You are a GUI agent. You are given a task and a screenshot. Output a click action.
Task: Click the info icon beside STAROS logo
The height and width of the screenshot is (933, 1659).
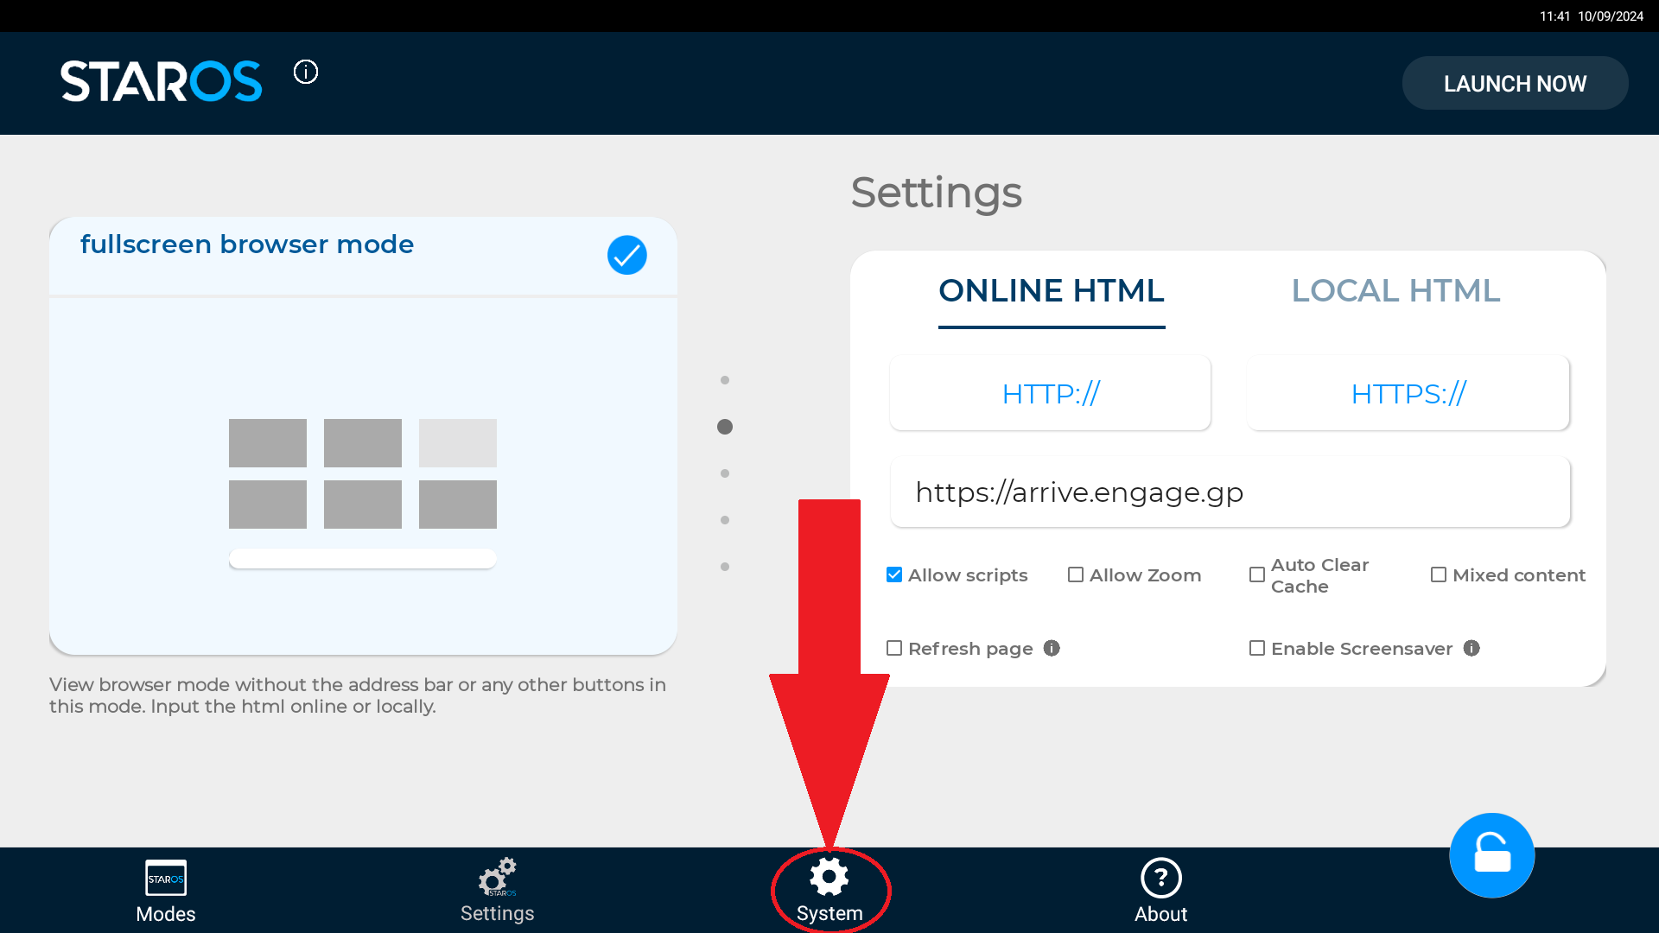click(306, 72)
